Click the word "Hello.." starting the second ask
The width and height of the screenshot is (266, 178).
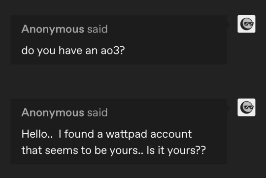[37, 134]
